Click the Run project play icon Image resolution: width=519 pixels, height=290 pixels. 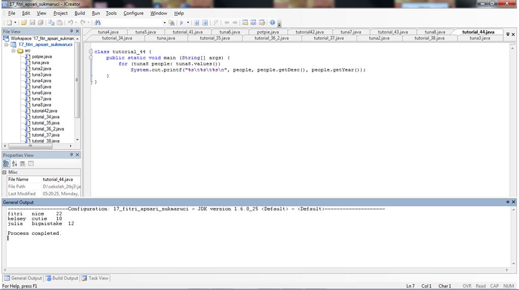tap(182, 23)
